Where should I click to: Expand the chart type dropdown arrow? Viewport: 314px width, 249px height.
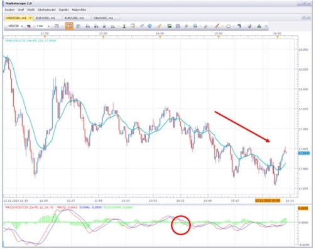[x=34, y=26]
